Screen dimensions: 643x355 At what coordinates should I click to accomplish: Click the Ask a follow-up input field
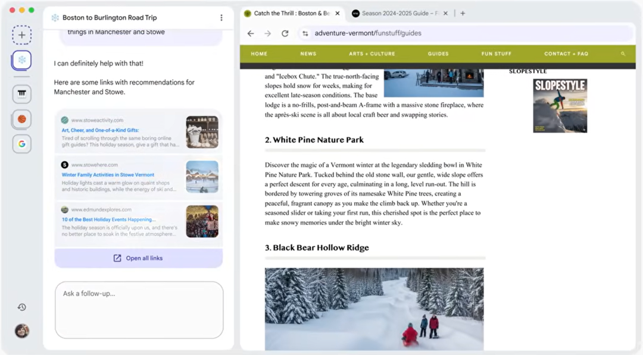click(x=139, y=309)
